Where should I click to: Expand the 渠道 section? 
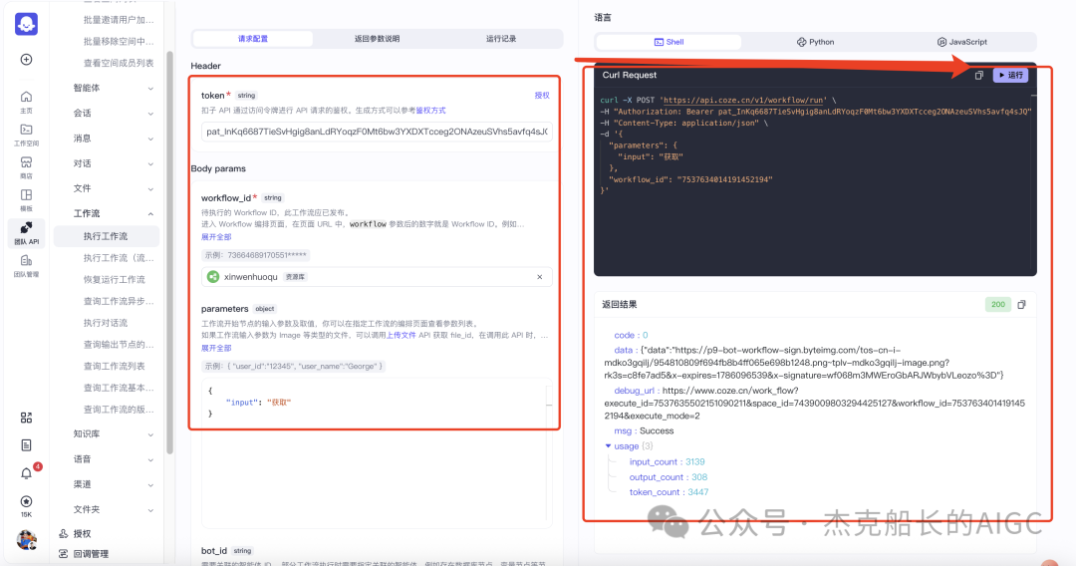(114, 484)
